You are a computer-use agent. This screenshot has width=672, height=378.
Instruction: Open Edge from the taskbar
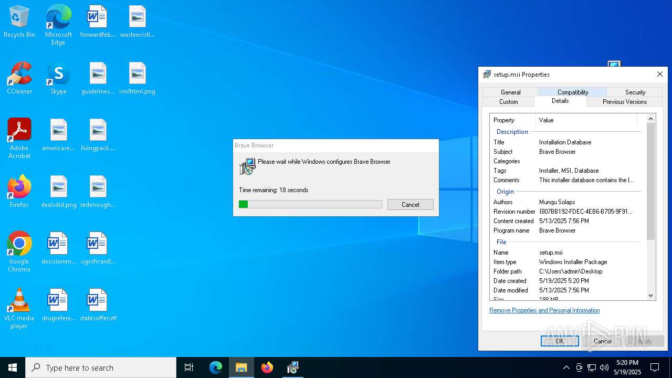pos(216,367)
